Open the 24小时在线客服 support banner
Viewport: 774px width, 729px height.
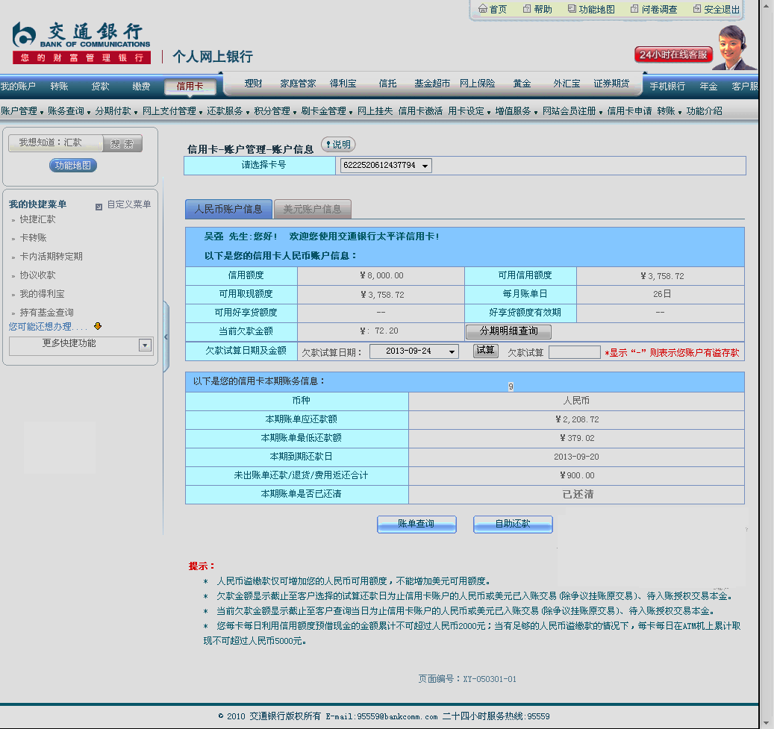pyautogui.click(x=674, y=54)
